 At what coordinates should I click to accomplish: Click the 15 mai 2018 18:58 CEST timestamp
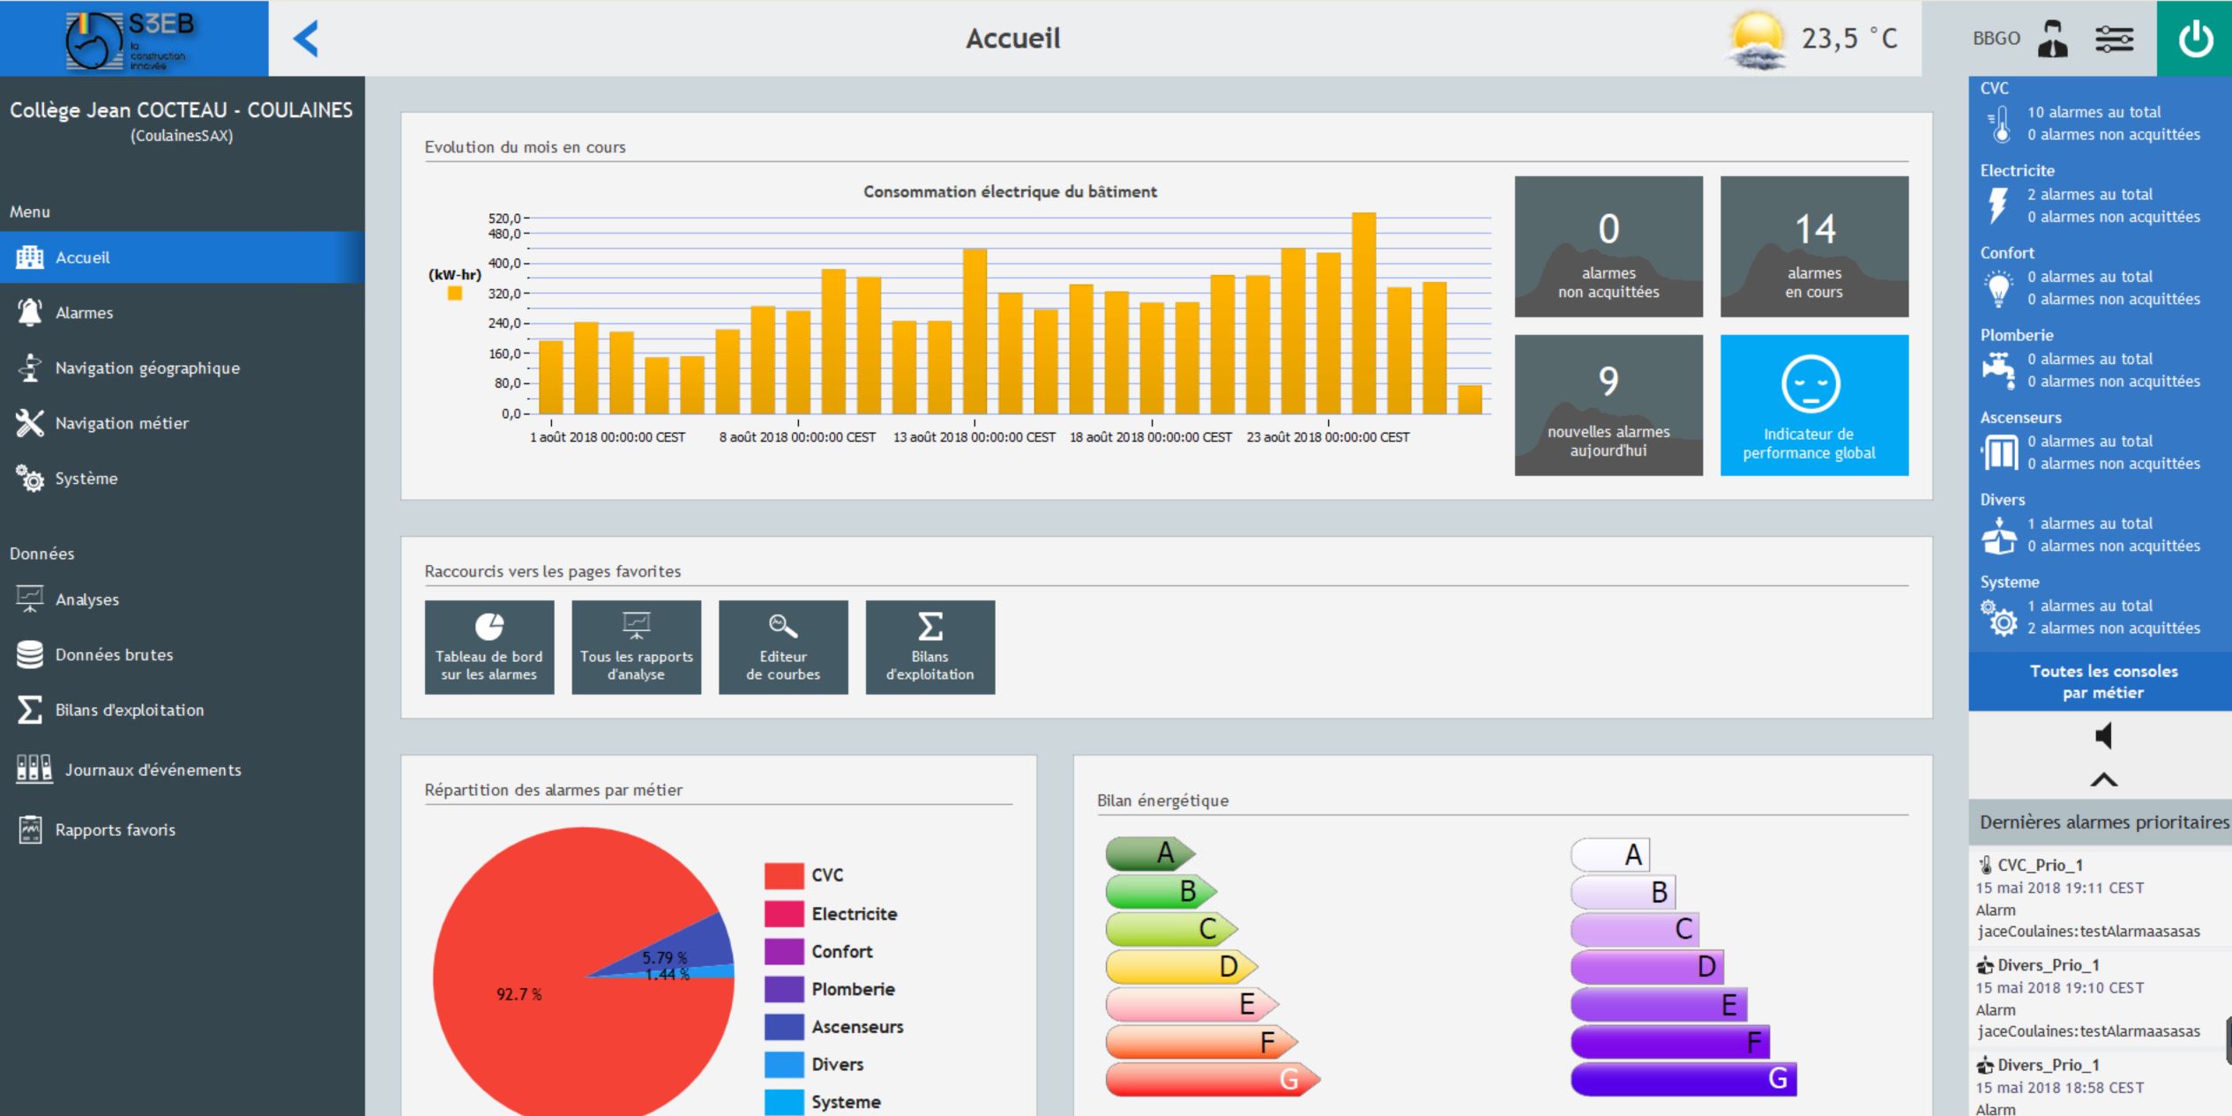(x=2059, y=1088)
